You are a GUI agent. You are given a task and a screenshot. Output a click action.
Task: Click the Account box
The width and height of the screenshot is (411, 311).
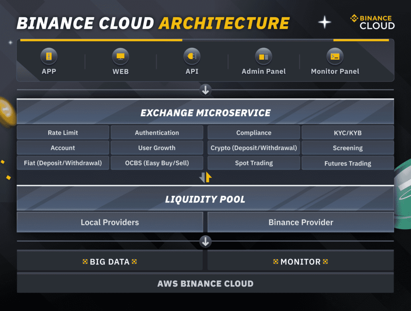[x=63, y=147]
